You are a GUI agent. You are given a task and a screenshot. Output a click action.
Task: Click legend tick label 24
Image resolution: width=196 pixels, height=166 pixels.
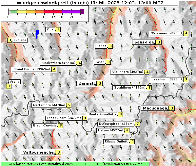point(80,17)
